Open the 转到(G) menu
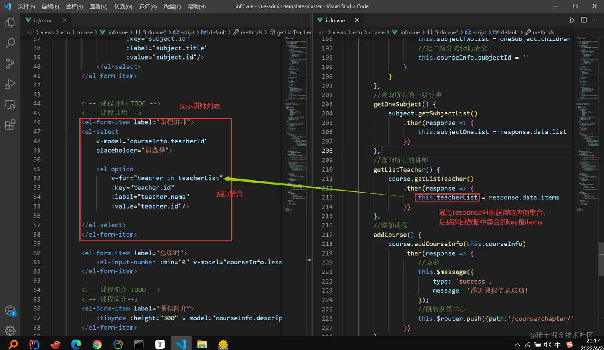The width and height of the screenshot is (604, 350). pos(123,6)
